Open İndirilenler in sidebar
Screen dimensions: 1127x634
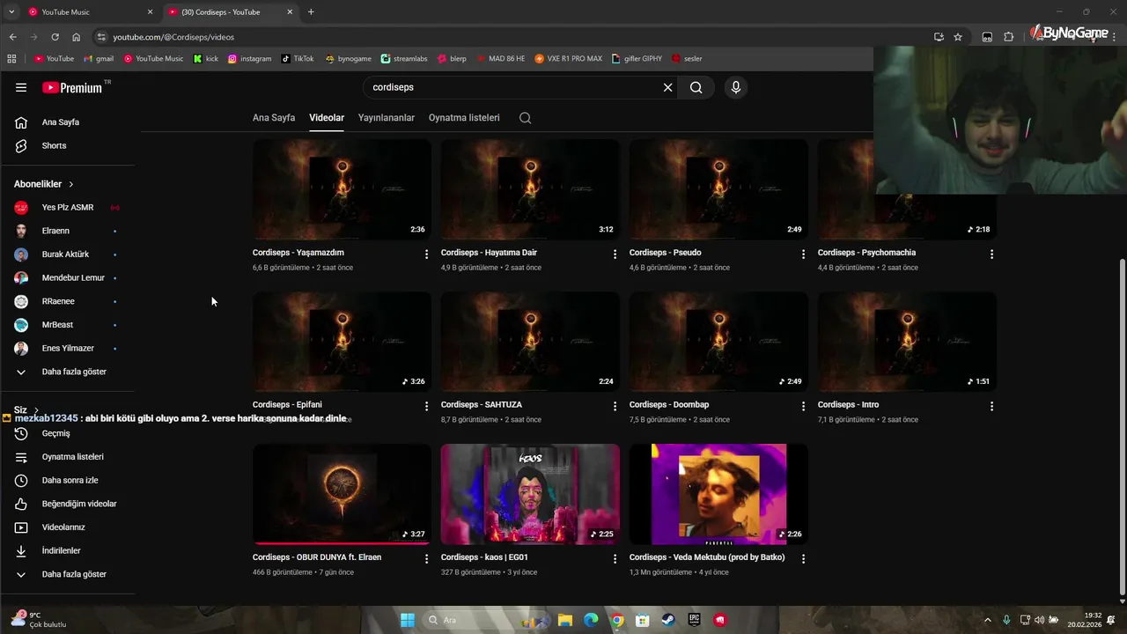click(67, 550)
